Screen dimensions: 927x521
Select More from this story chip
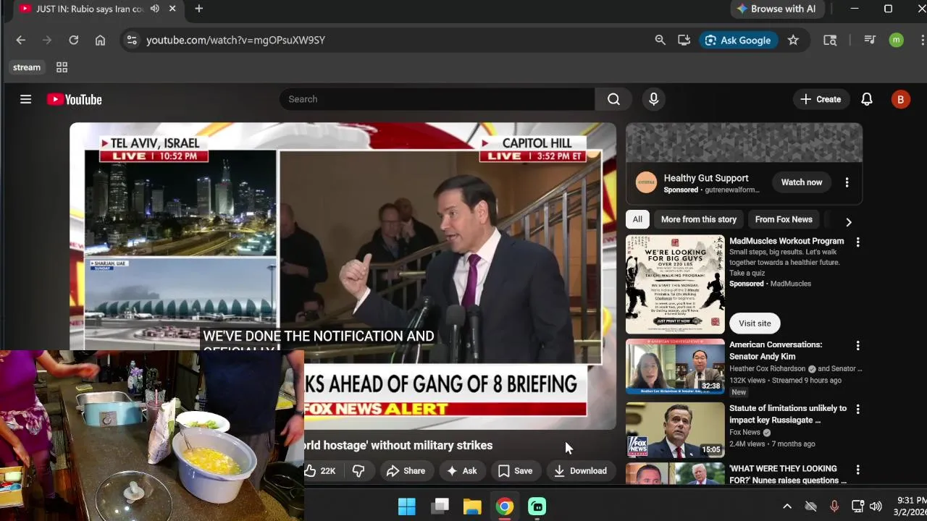coord(698,219)
